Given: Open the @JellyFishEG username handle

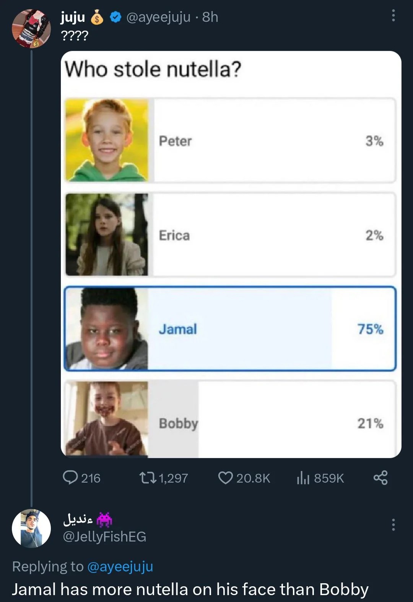Looking at the screenshot, I should click(x=104, y=537).
